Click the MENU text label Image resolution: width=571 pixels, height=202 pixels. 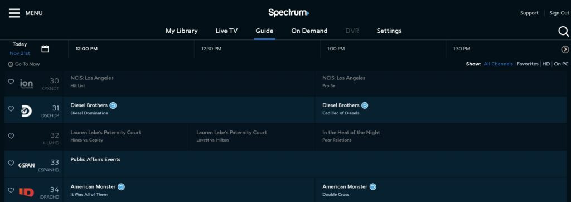34,13
